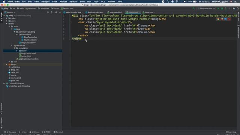Toggle the Messages tool window
This screenshot has height=135, width=240.
10,132
